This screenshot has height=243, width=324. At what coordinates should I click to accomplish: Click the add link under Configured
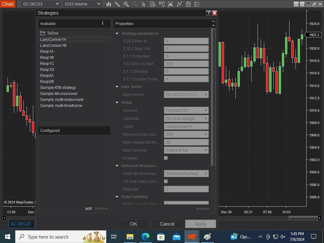[x=89, y=209]
